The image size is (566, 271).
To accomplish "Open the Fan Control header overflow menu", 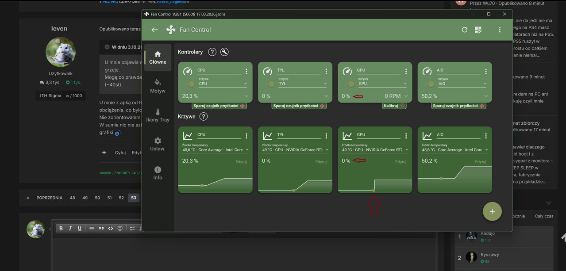I will pos(500,30).
